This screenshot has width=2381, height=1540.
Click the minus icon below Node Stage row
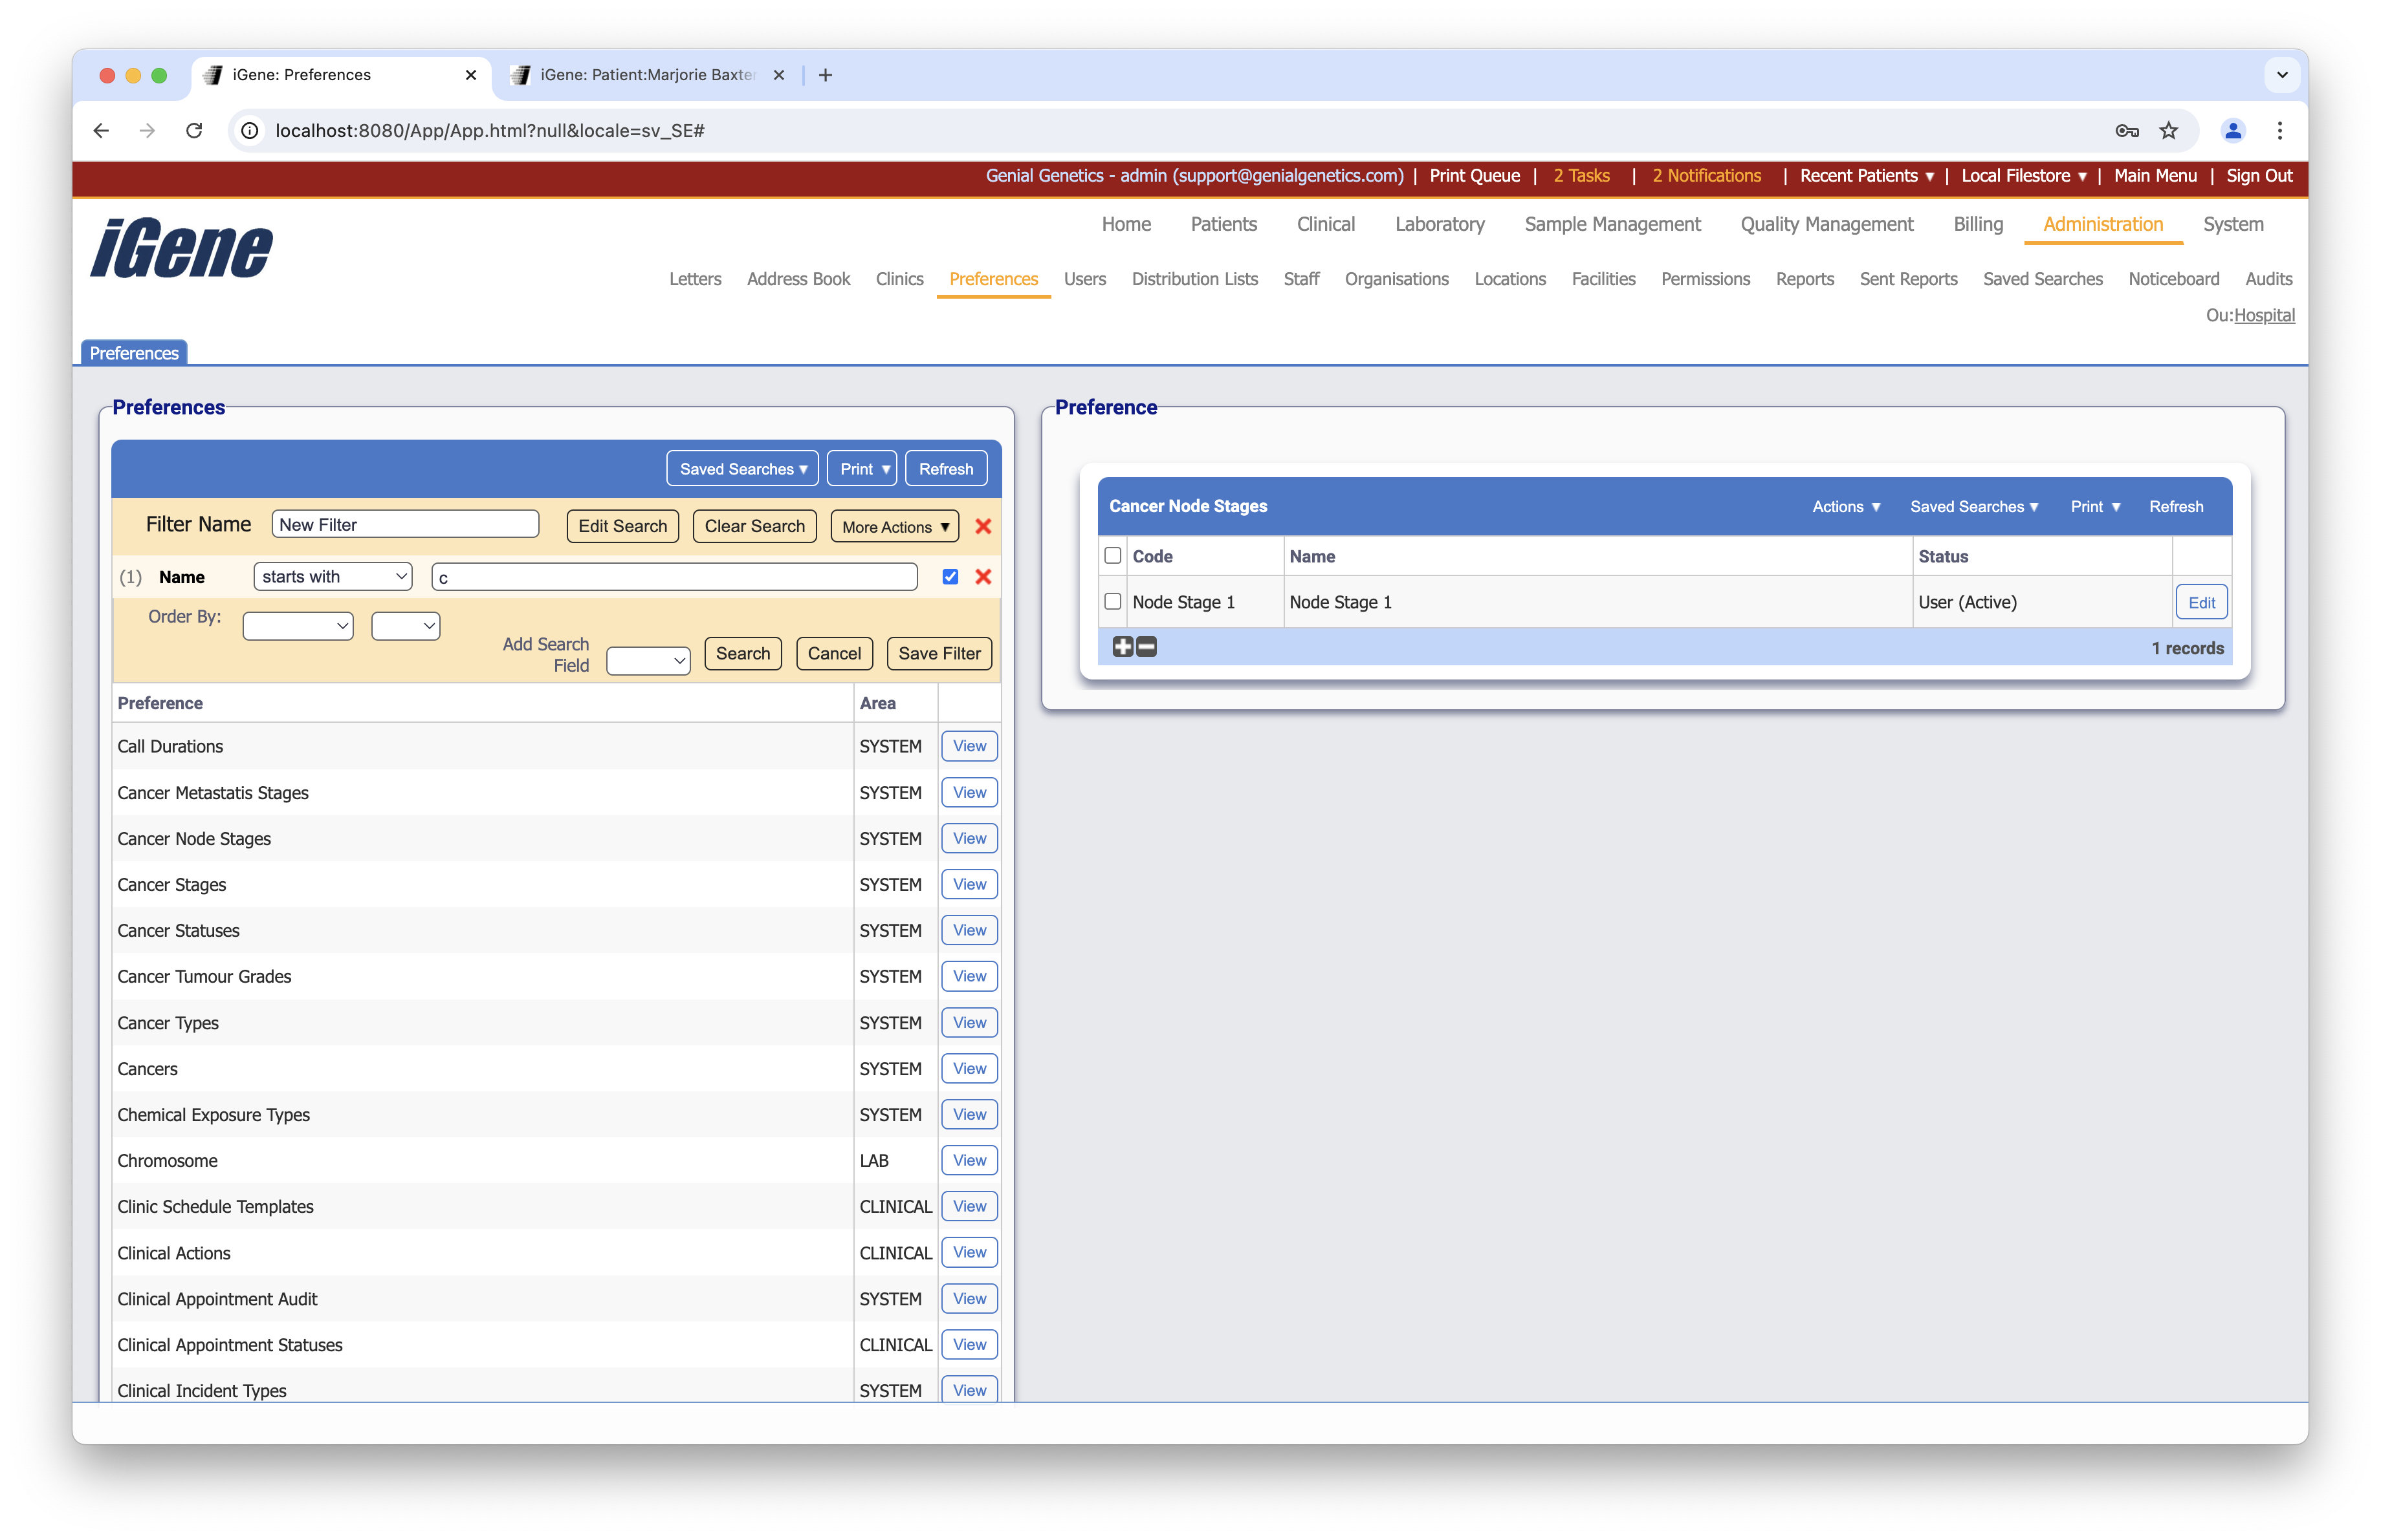1147,648
